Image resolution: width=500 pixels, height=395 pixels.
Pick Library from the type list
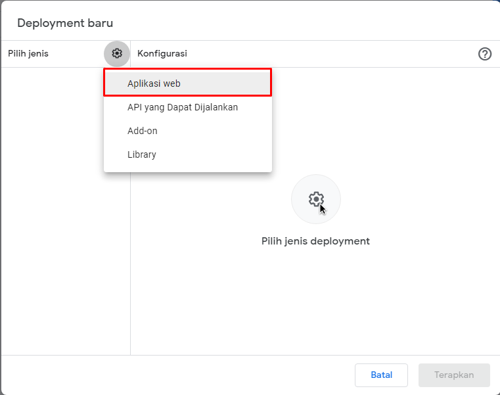187,154
